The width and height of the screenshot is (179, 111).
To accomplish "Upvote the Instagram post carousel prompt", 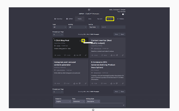I will (74, 84).
